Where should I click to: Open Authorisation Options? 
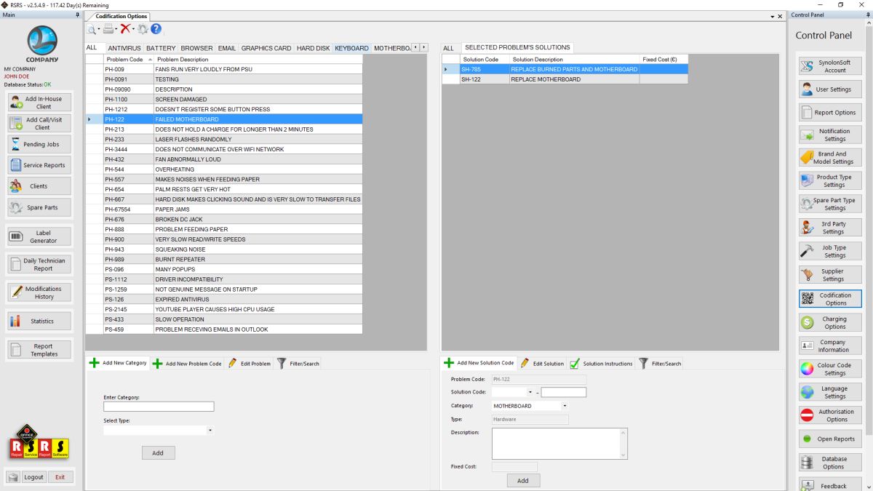coord(830,415)
